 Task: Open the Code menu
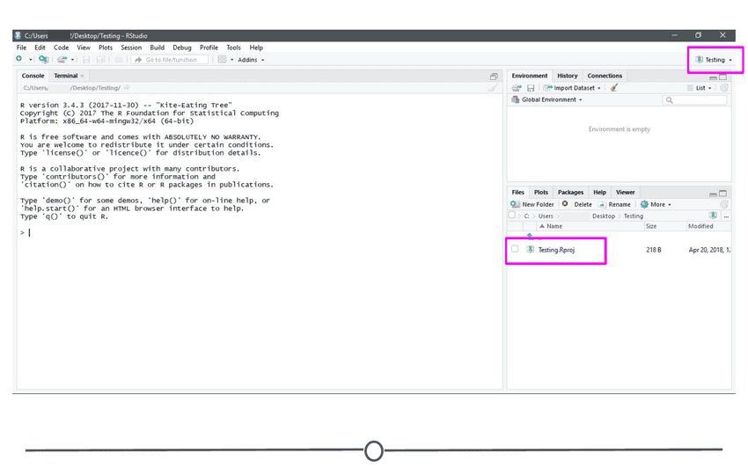pyautogui.click(x=61, y=48)
